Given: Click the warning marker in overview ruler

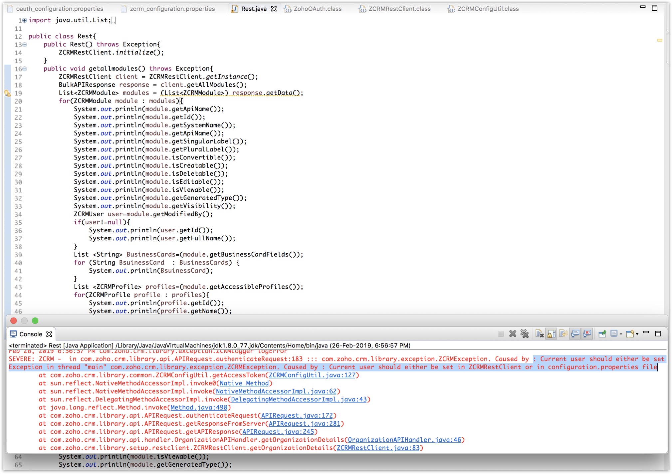Looking at the screenshot, I should pos(659,40).
